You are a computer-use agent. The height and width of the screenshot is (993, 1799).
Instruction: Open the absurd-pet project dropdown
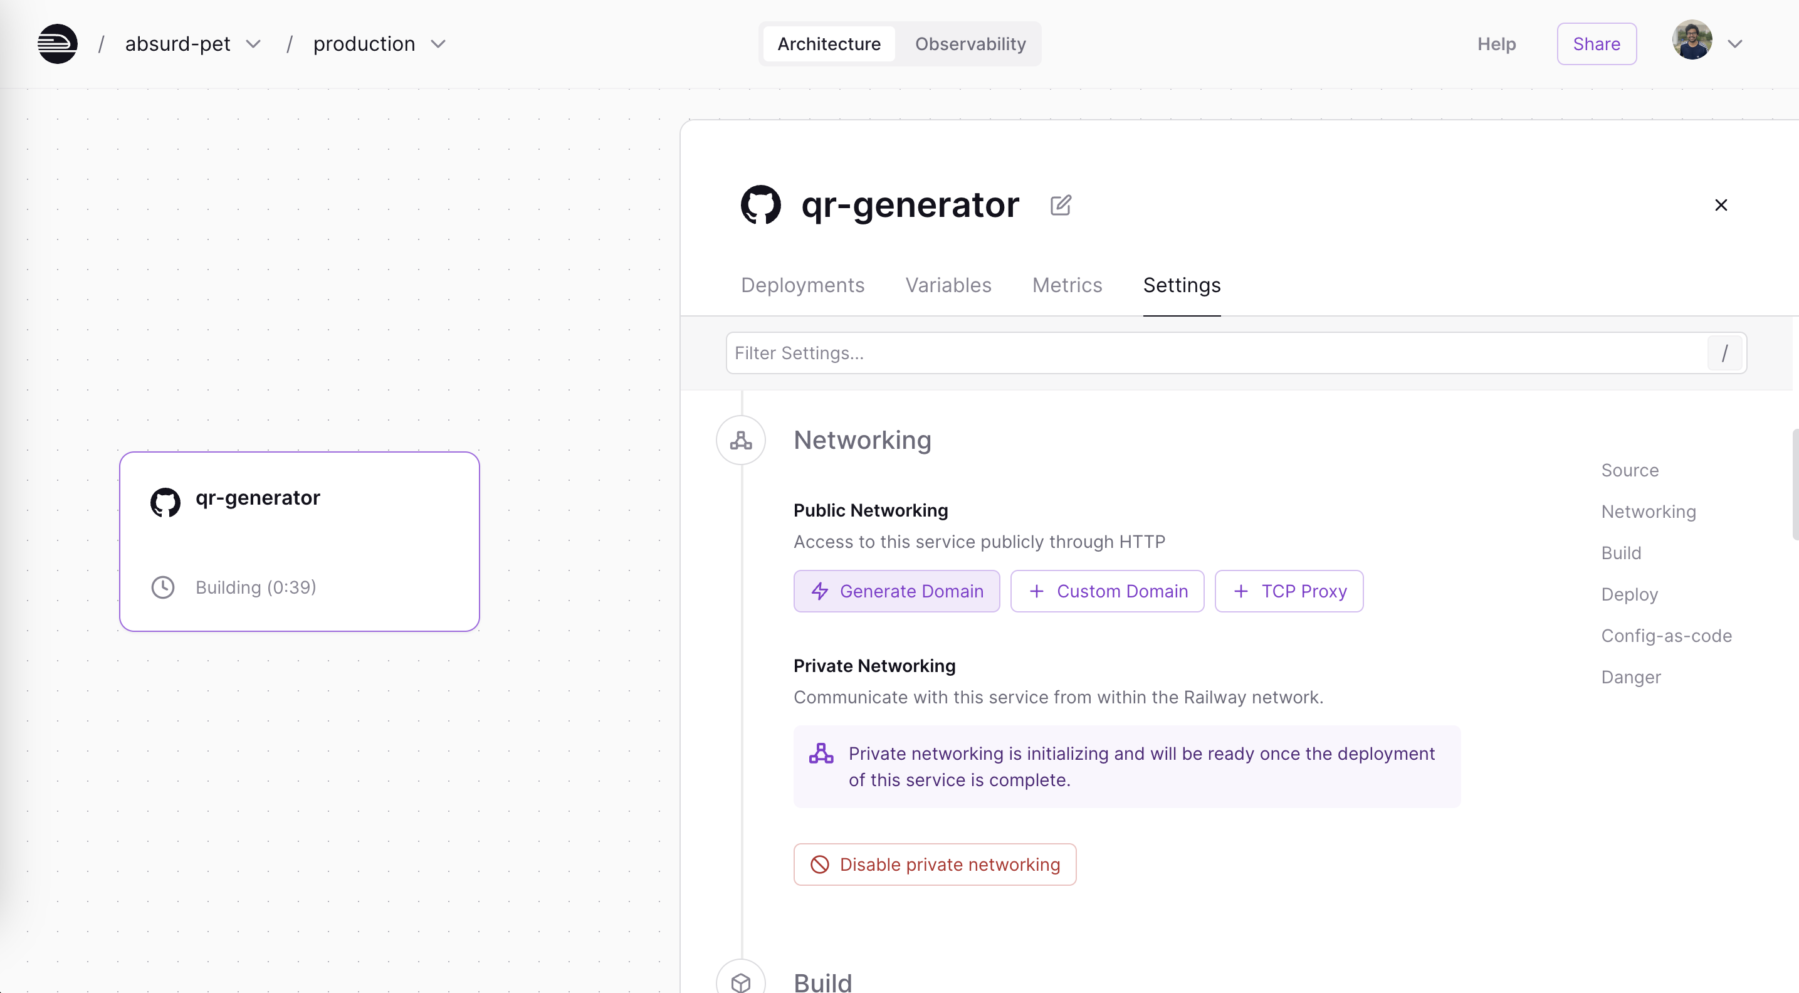tap(253, 43)
